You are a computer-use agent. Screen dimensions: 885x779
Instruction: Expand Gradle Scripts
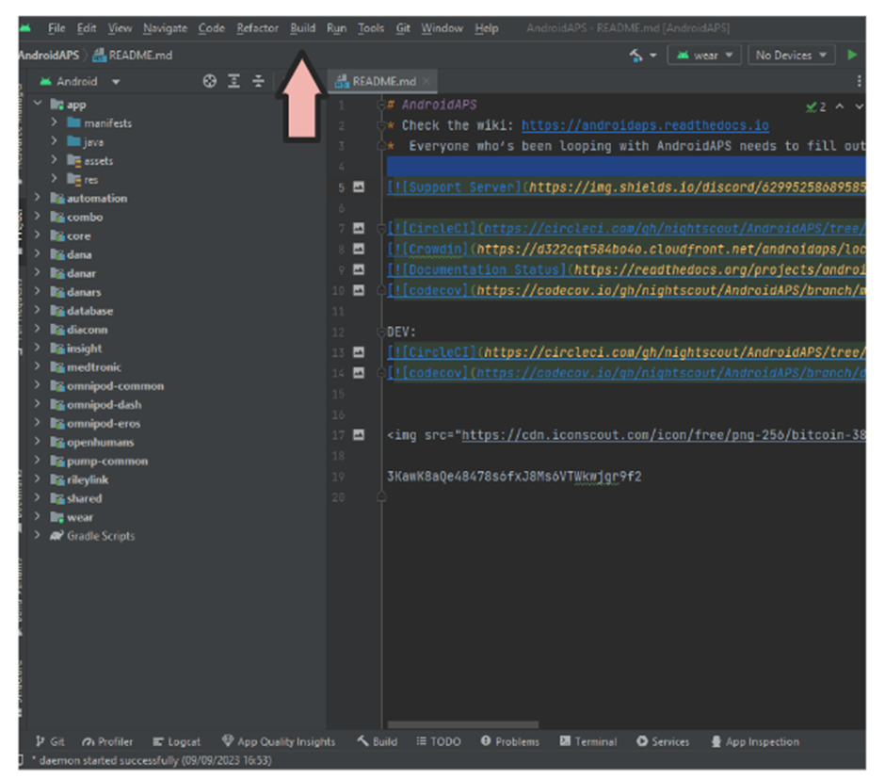[x=38, y=535]
